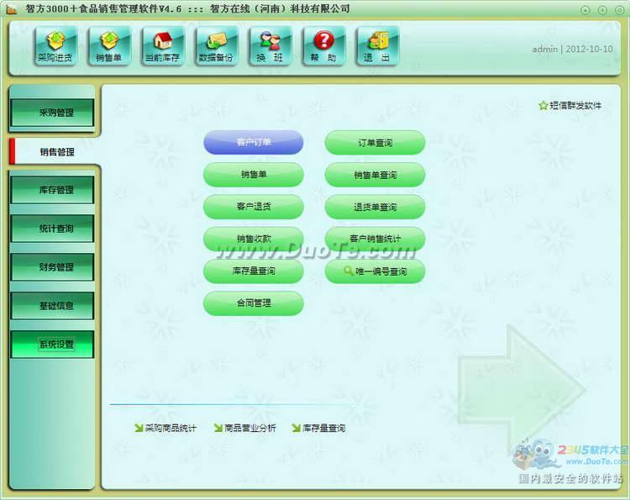Go to the 财务管理 sidebar tab
This screenshot has height=500, width=630.
[x=52, y=267]
